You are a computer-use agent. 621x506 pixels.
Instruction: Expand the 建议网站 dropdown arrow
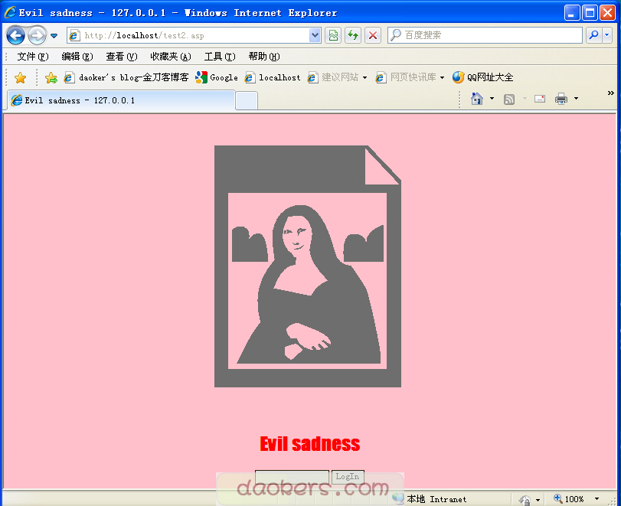click(364, 77)
